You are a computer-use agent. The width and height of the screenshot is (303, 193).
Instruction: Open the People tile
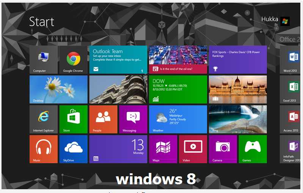(104, 119)
